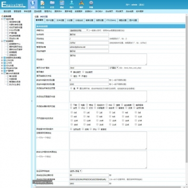Screen dimensions: 188x188
Task: Open the 信息 notepad icon in header
Action: [43, 4]
